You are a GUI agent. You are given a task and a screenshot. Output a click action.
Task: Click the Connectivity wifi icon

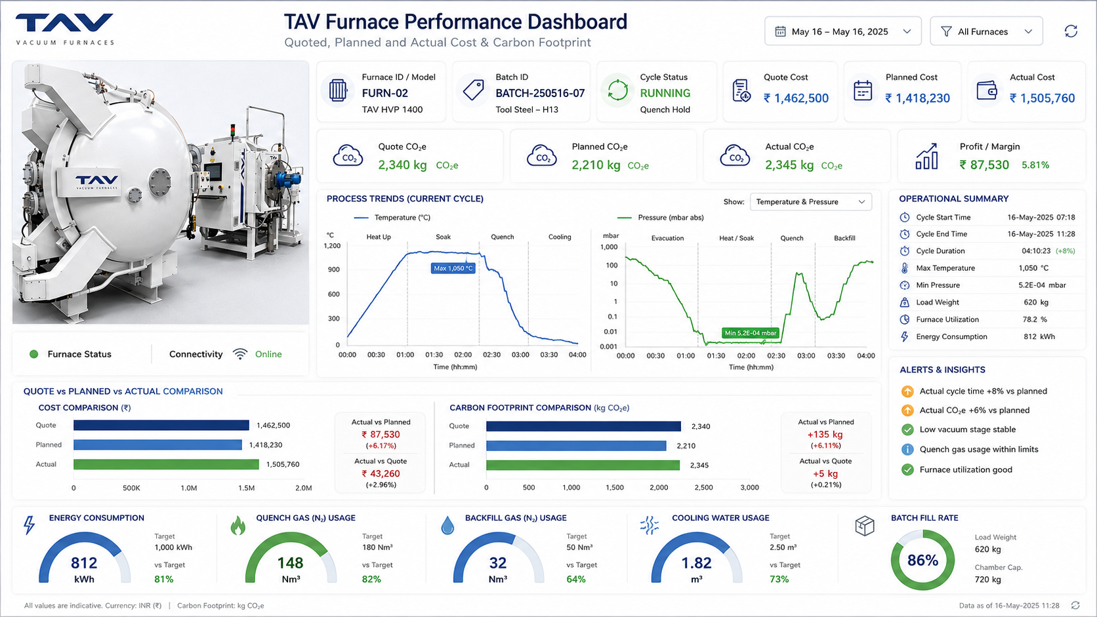[x=240, y=354]
